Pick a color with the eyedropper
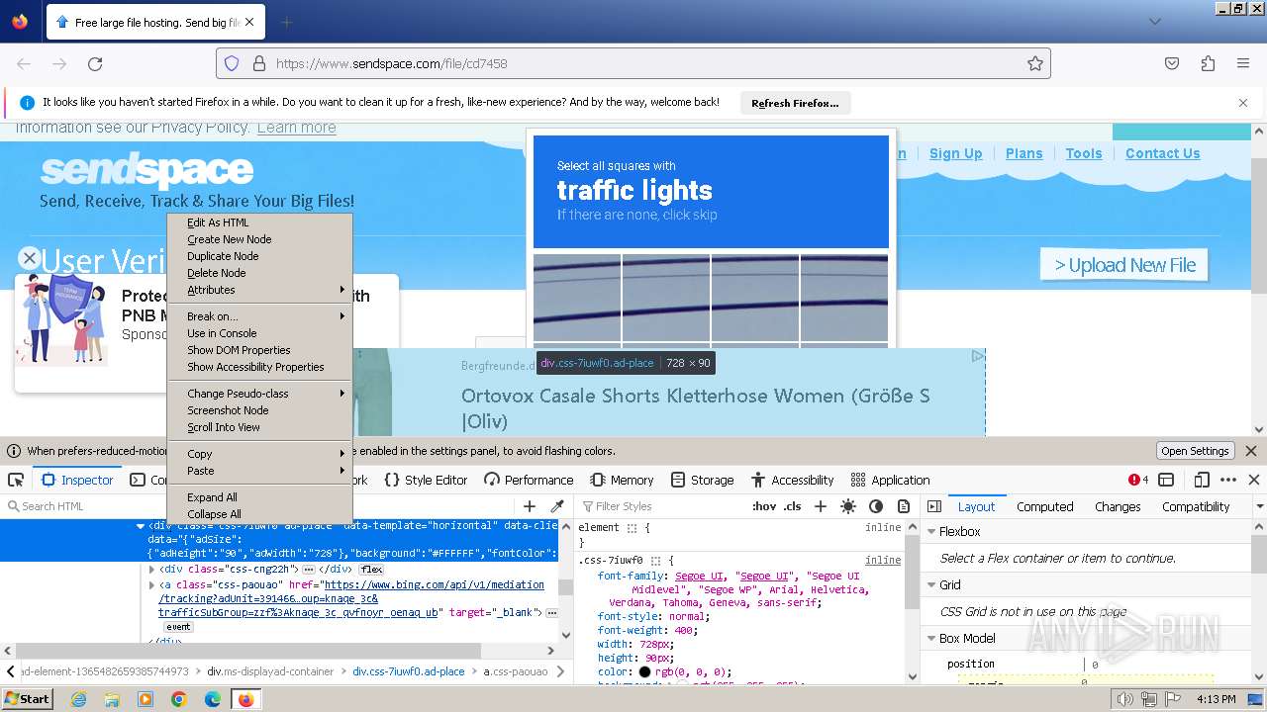This screenshot has height=712, width=1267. (x=557, y=506)
